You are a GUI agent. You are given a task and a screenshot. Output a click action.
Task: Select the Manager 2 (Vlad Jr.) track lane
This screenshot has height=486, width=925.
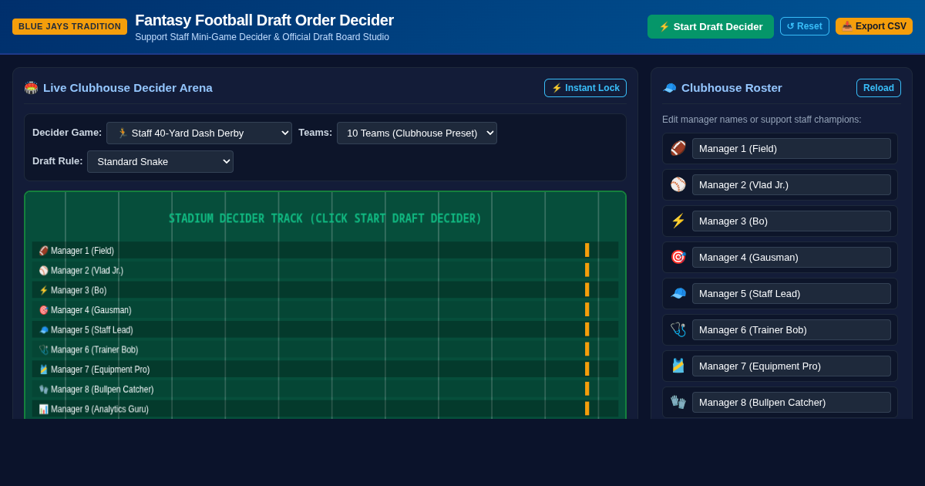coord(325,270)
